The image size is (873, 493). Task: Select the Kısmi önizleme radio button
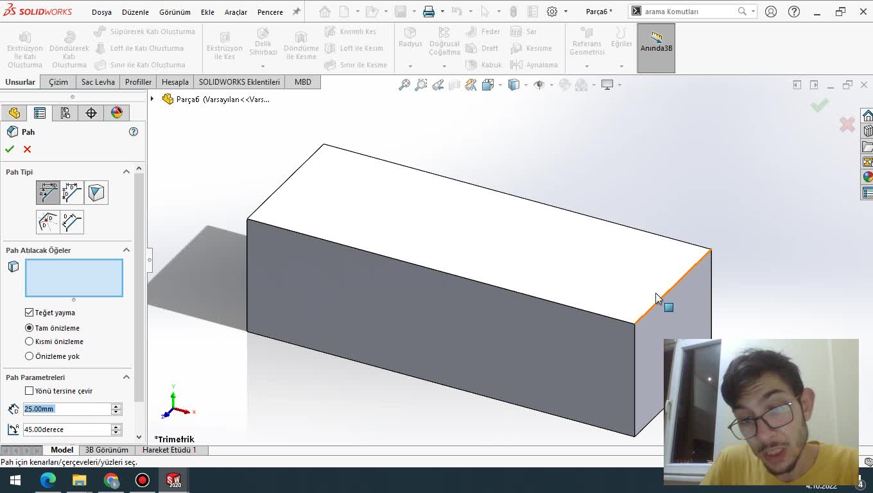pyautogui.click(x=29, y=342)
